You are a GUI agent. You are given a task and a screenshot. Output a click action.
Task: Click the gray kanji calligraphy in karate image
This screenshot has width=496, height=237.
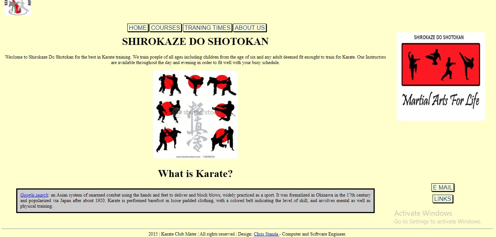point(195,127)
